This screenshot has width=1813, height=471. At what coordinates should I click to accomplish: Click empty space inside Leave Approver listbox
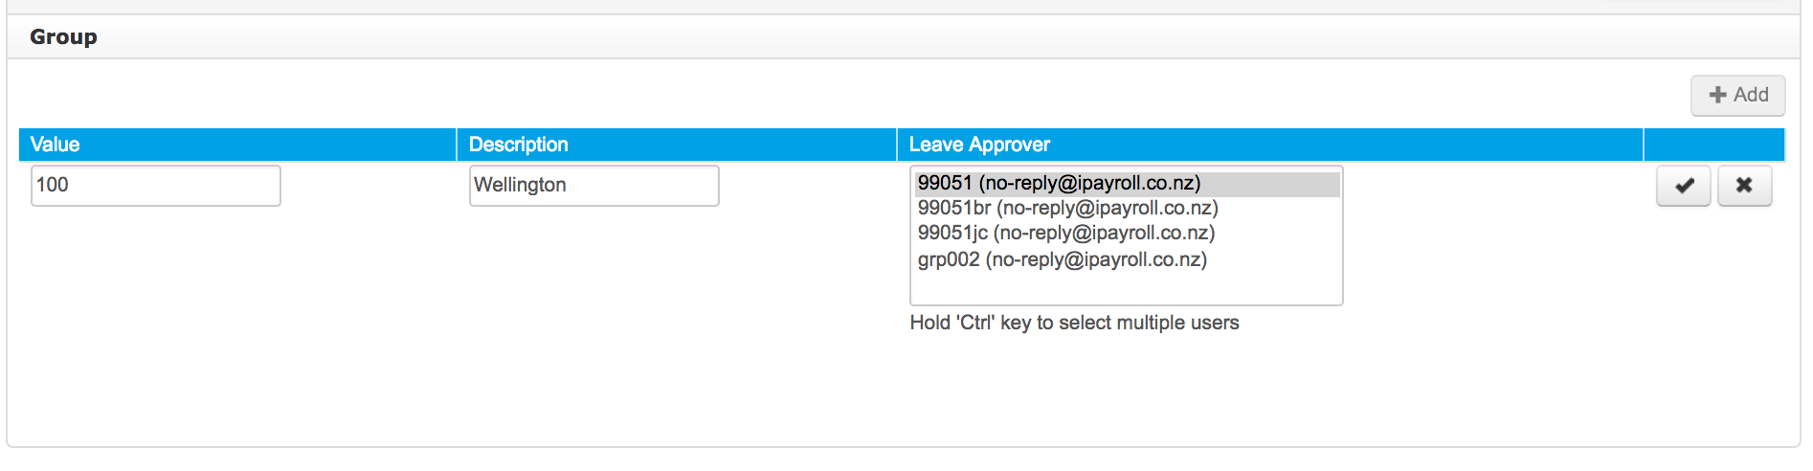(1127, 288)
